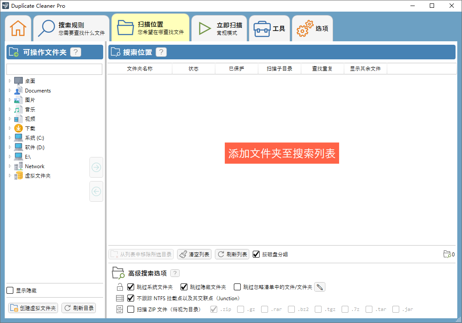Expand the Network tree node
This screenshot has height=323, width=462.
coord(10,166)
